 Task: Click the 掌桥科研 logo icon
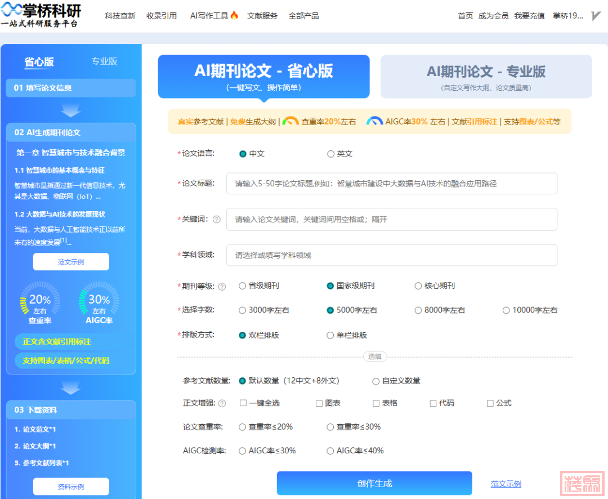[x=12, y=10]
